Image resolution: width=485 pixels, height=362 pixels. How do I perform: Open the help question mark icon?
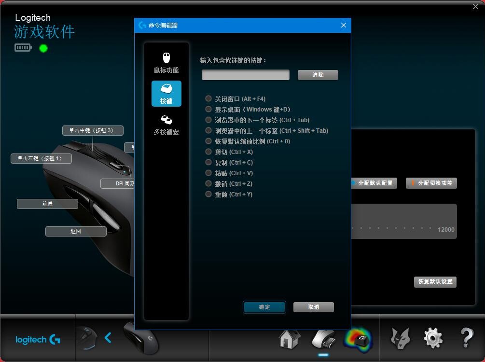coord(467,338)
